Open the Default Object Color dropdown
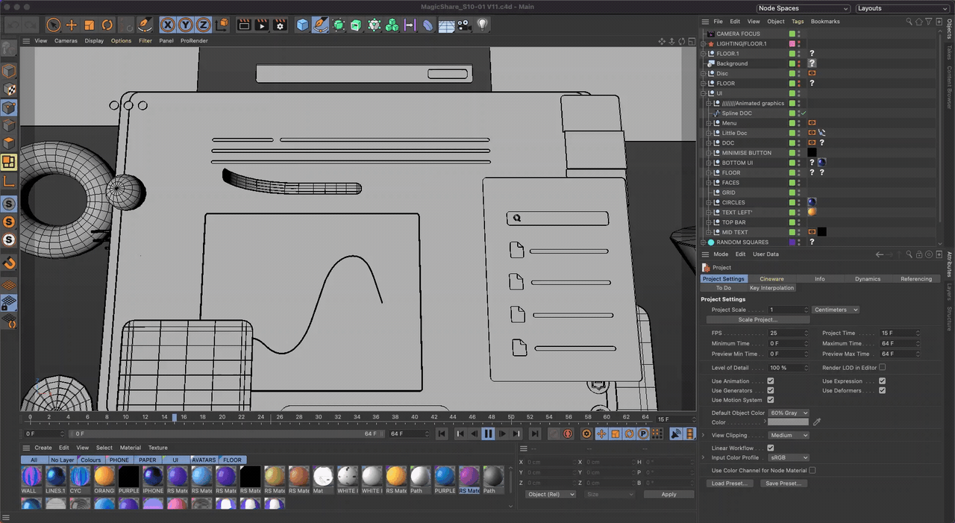 [789, 413]
